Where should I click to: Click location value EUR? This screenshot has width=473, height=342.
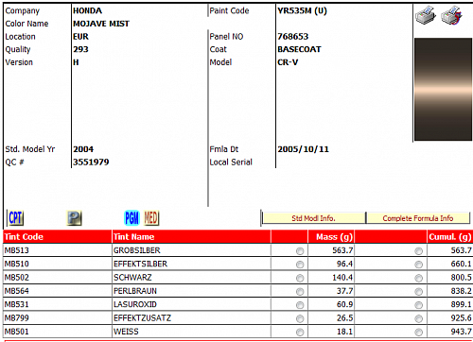click(x=80, y=37)
